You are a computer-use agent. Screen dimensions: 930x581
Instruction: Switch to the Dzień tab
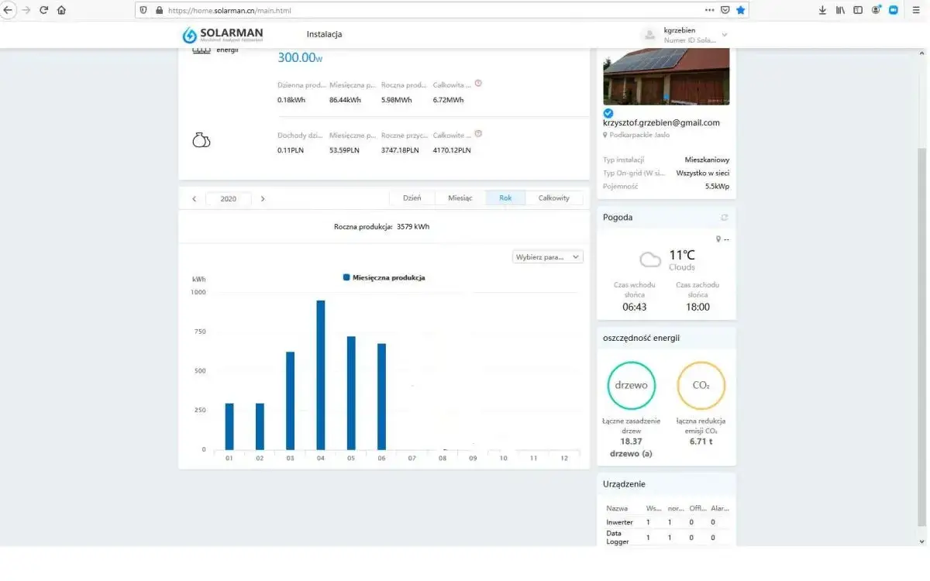point(412,198)
